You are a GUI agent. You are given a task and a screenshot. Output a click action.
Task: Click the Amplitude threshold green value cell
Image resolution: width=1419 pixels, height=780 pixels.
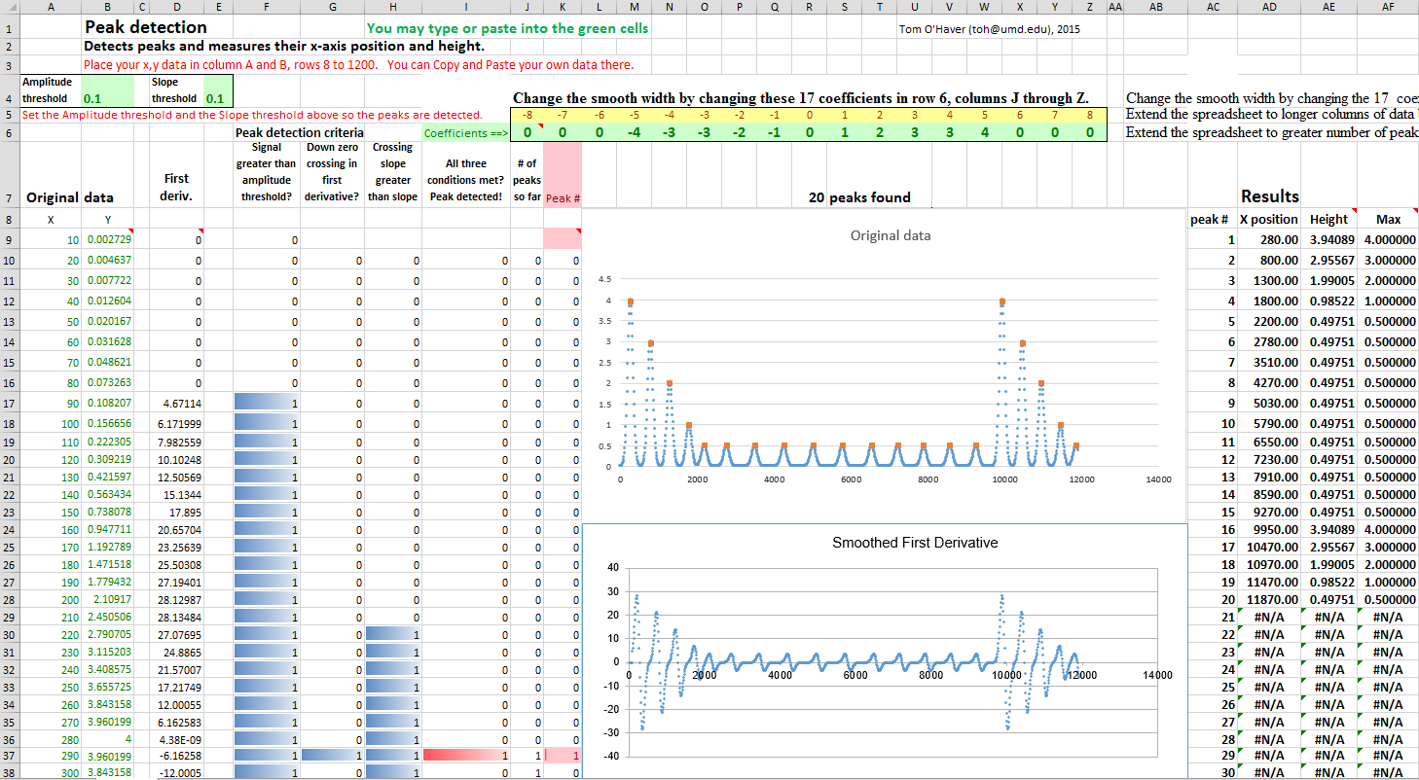(108, 90)
